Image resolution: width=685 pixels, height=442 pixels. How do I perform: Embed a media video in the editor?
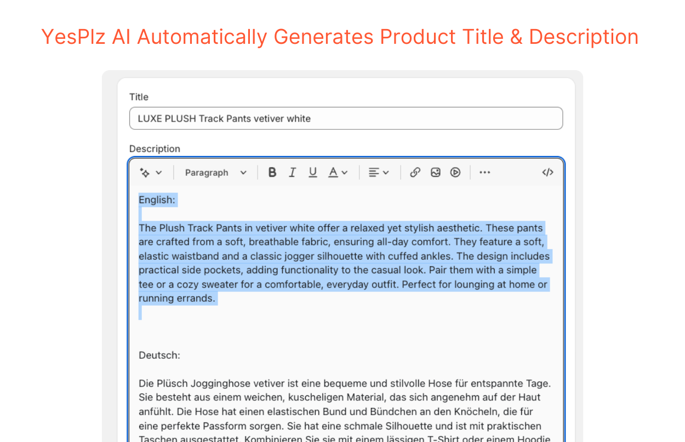[x=455, y=172]
